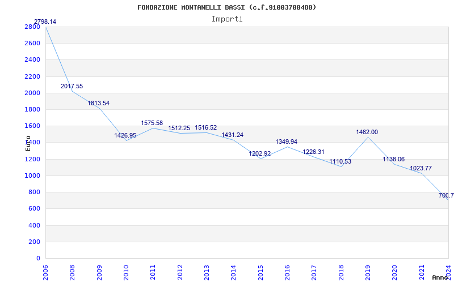Image resolution: width=454 pixels, height=283 pixels.
Task: Click the data label 1349.94
Action: (287, 142)
